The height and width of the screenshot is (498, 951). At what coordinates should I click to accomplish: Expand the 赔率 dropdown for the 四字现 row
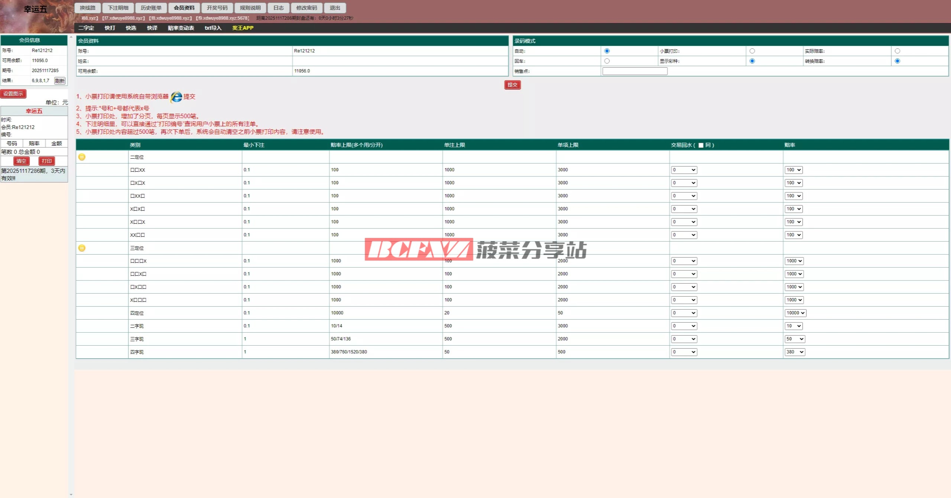coord(794,352)
